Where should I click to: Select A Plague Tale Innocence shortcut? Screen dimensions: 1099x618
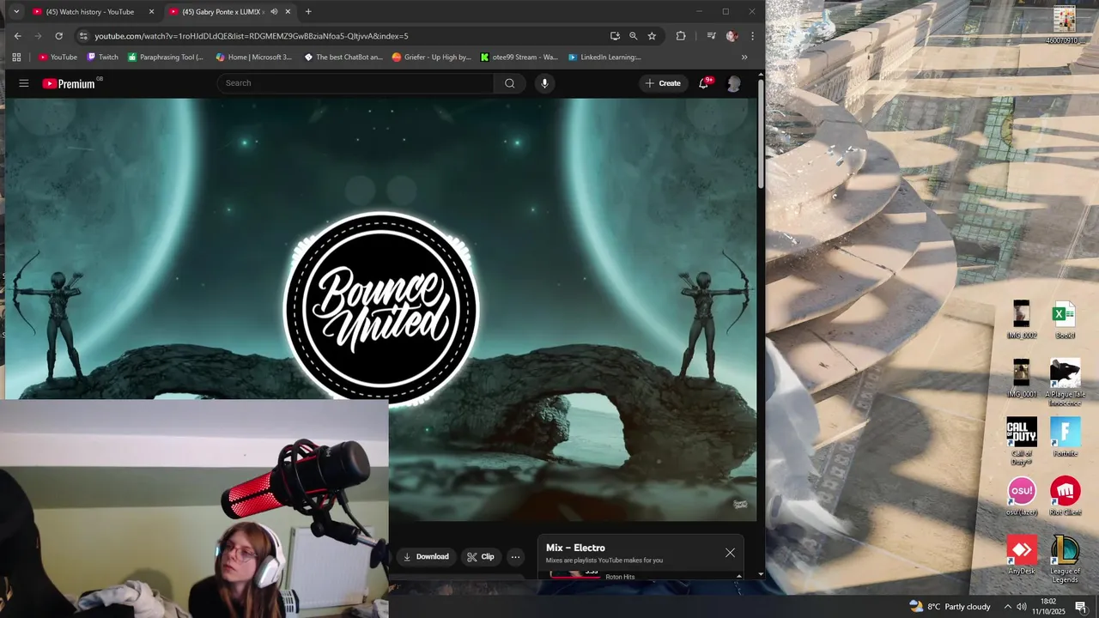pyautogui.click(x=1065, y=382)
